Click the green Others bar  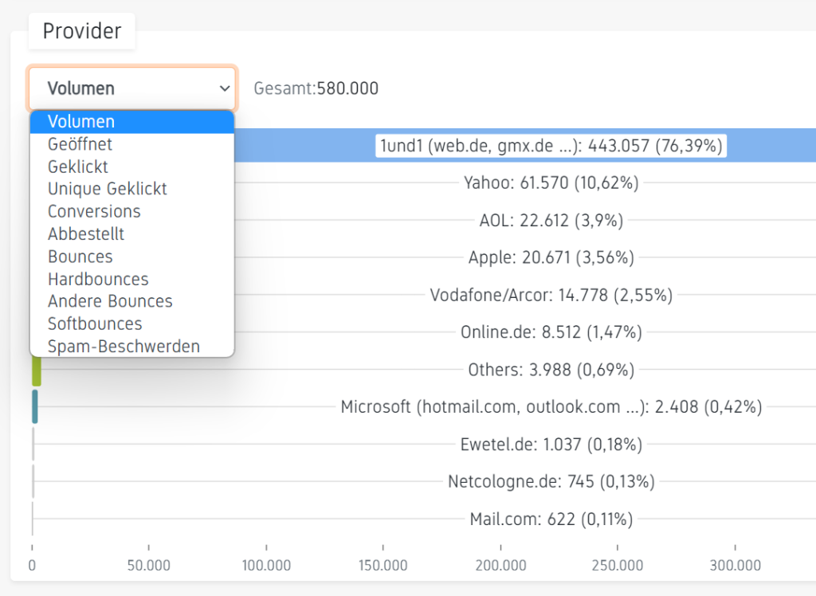37,370
